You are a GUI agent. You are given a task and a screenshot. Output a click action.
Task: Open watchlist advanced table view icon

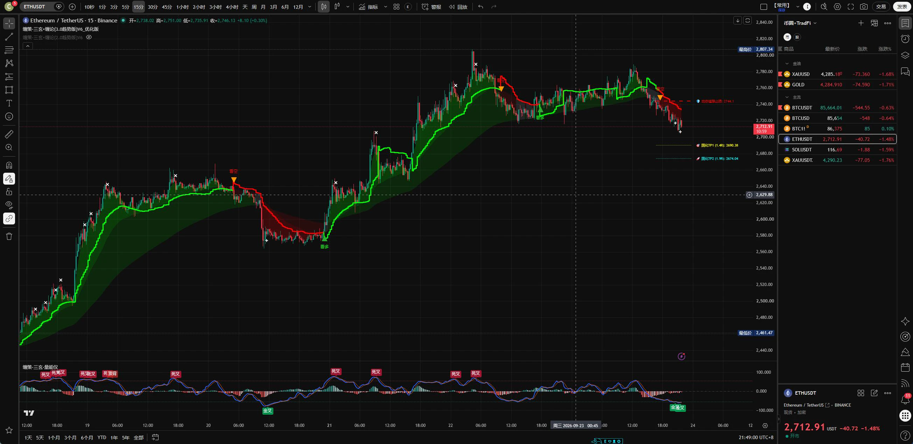click(875, 23)
